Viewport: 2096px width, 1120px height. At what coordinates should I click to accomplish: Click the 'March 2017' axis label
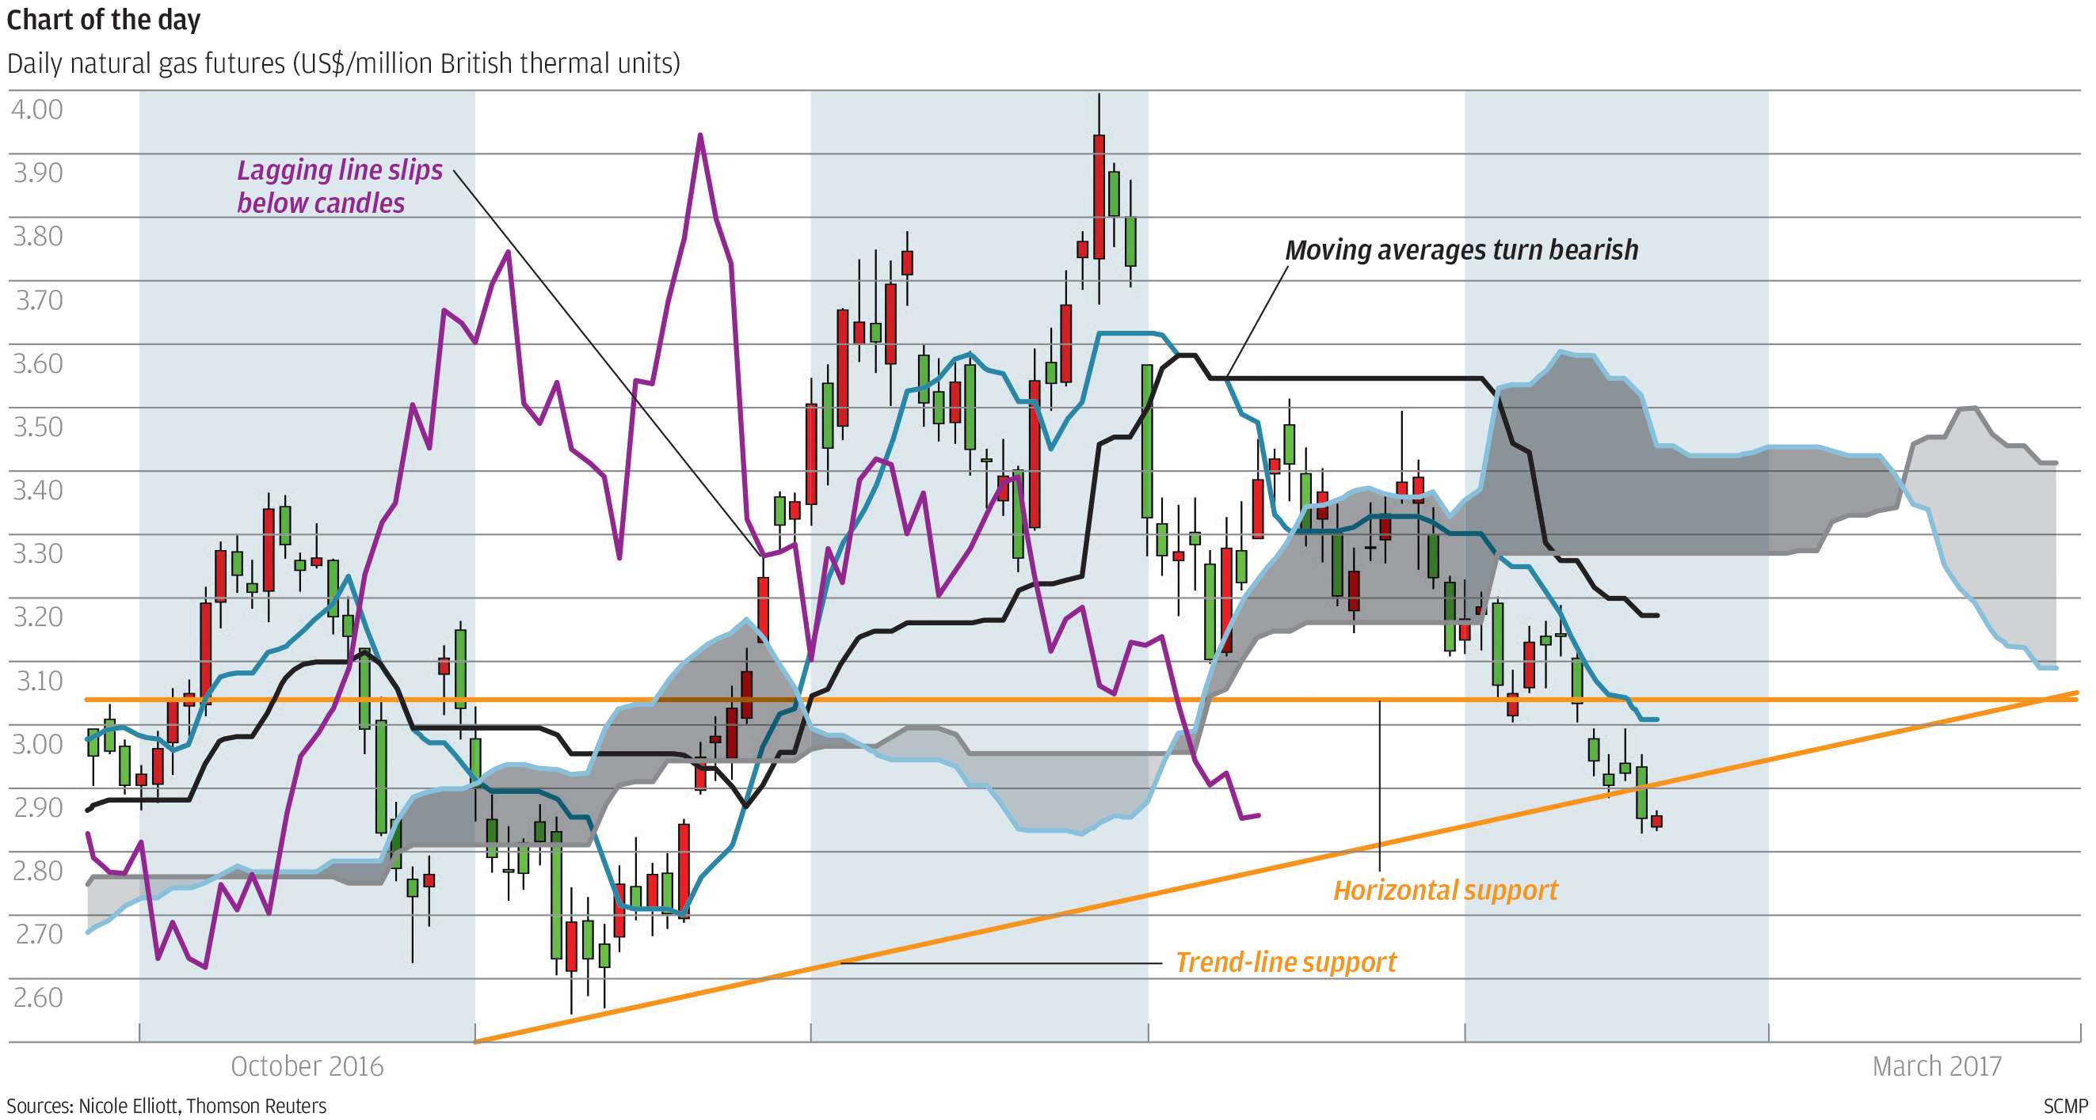1937,1065
